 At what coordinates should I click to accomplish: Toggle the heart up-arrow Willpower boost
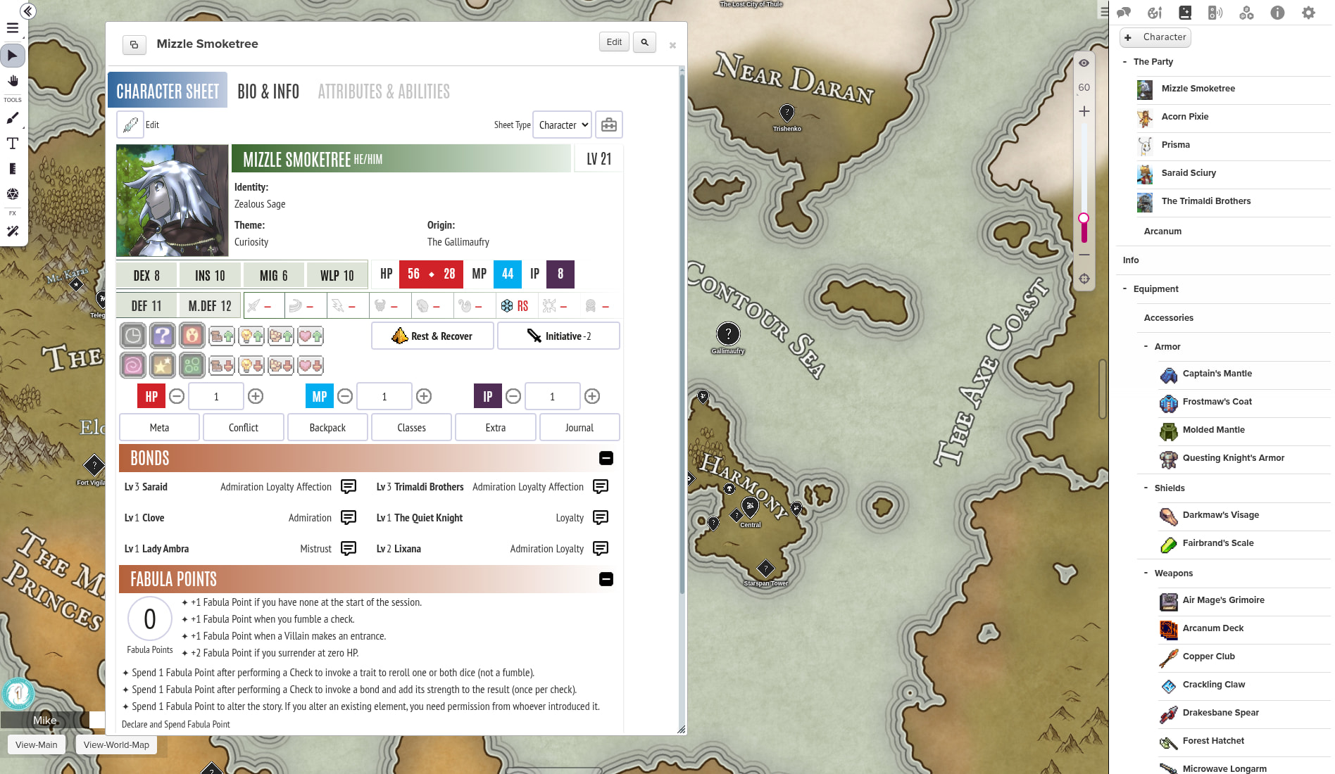[x=311, y=336]
